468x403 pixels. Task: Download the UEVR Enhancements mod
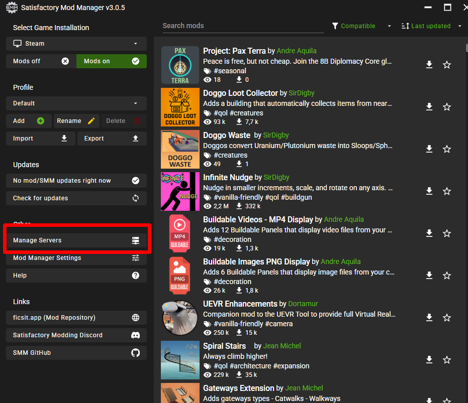click(x=429, y=318)
